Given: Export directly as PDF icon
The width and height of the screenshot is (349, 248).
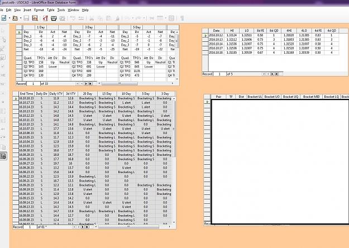Looking at the screenshot, I should (45, 18).
